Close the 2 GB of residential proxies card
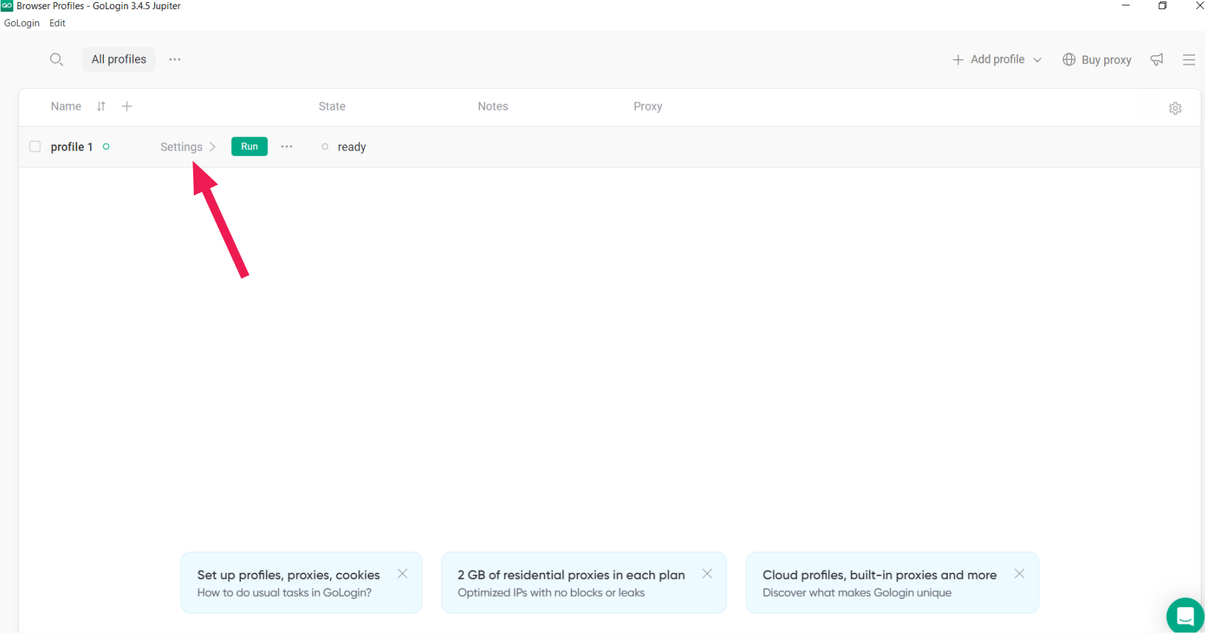This screenshot has width=1205, height=634. click(707, 573)
